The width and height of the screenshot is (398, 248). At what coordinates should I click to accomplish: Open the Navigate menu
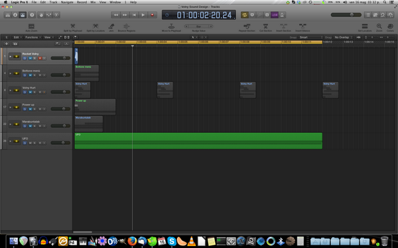67,2
